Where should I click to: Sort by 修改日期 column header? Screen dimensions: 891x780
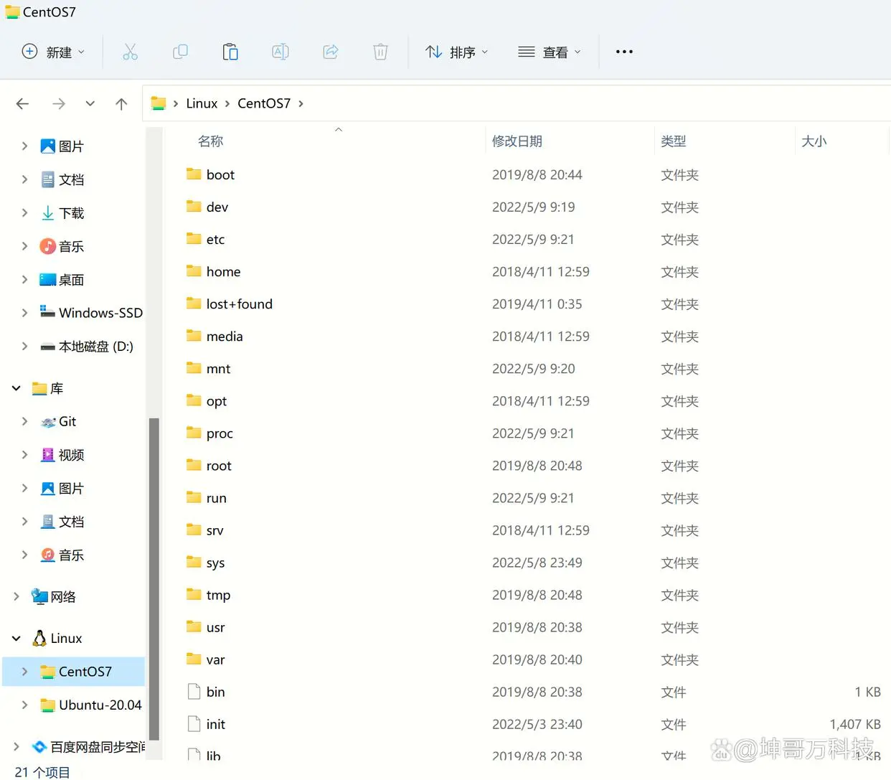517,141
